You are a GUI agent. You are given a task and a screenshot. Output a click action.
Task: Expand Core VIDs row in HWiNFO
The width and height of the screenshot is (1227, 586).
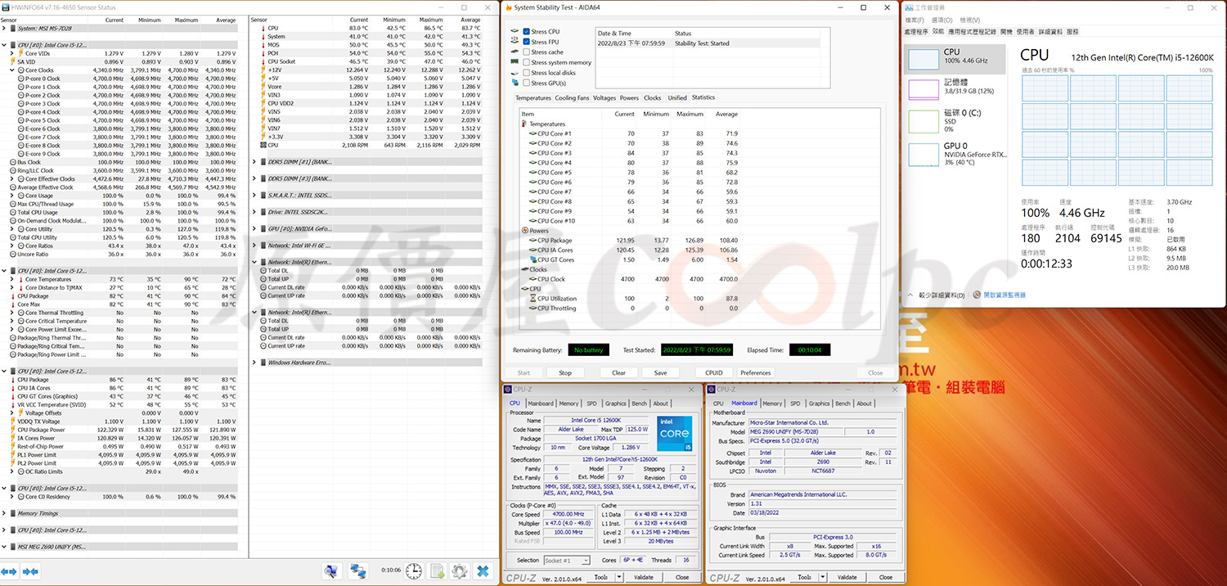click(12, 53)
